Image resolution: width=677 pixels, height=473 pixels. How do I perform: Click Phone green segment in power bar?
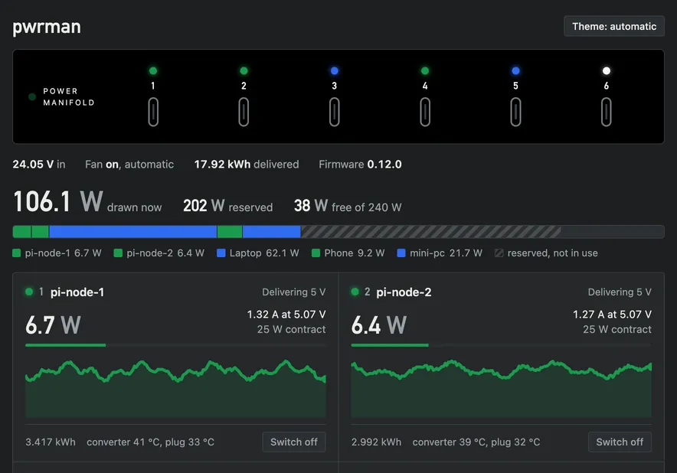[x=230, y=232]
